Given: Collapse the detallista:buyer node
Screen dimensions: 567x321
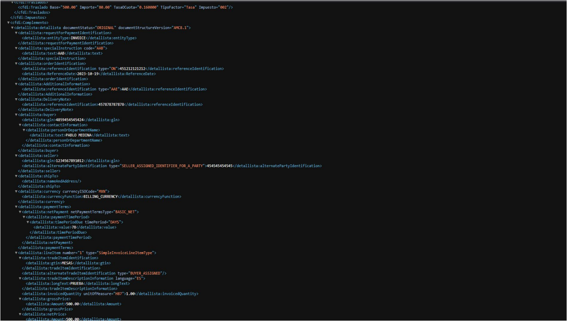Looking at the screenshot, I should (16, 115).
